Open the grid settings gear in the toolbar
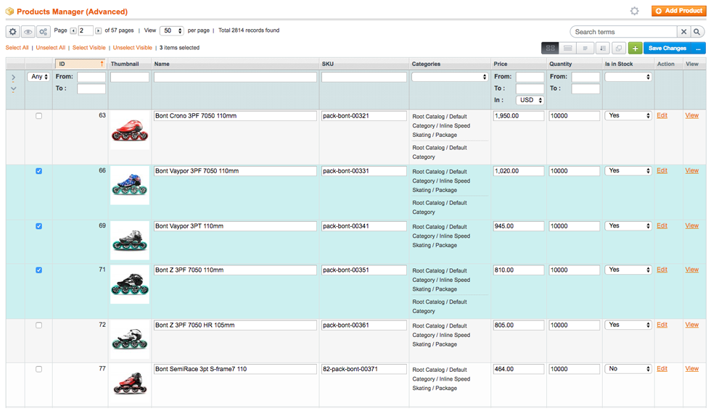Image resolution: width=711 pixels, height=411 pixels. pos(13,31)
